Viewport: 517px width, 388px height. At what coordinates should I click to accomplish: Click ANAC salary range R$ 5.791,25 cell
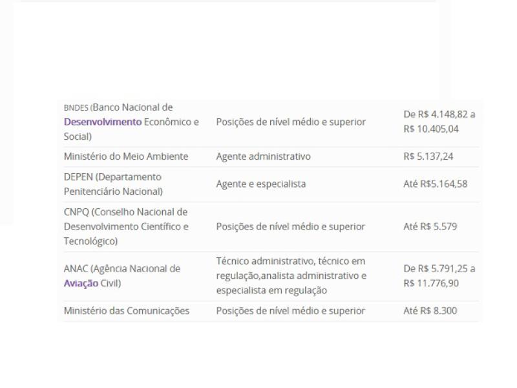pos(439,276)
